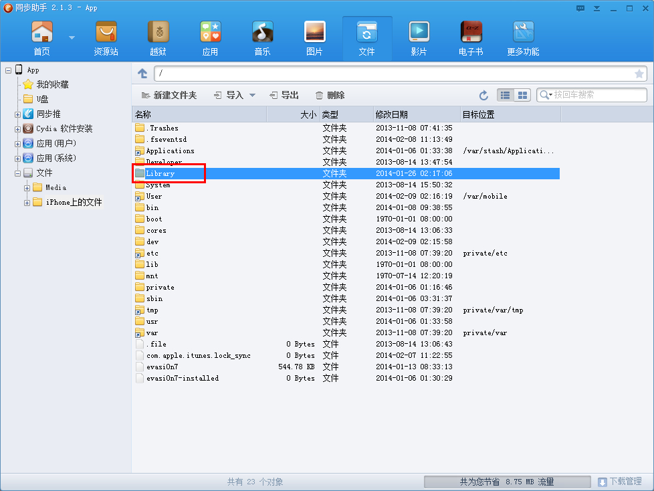The image size is (654, 491).
Task: Go to the 音乐 music section
Action: 262,38
